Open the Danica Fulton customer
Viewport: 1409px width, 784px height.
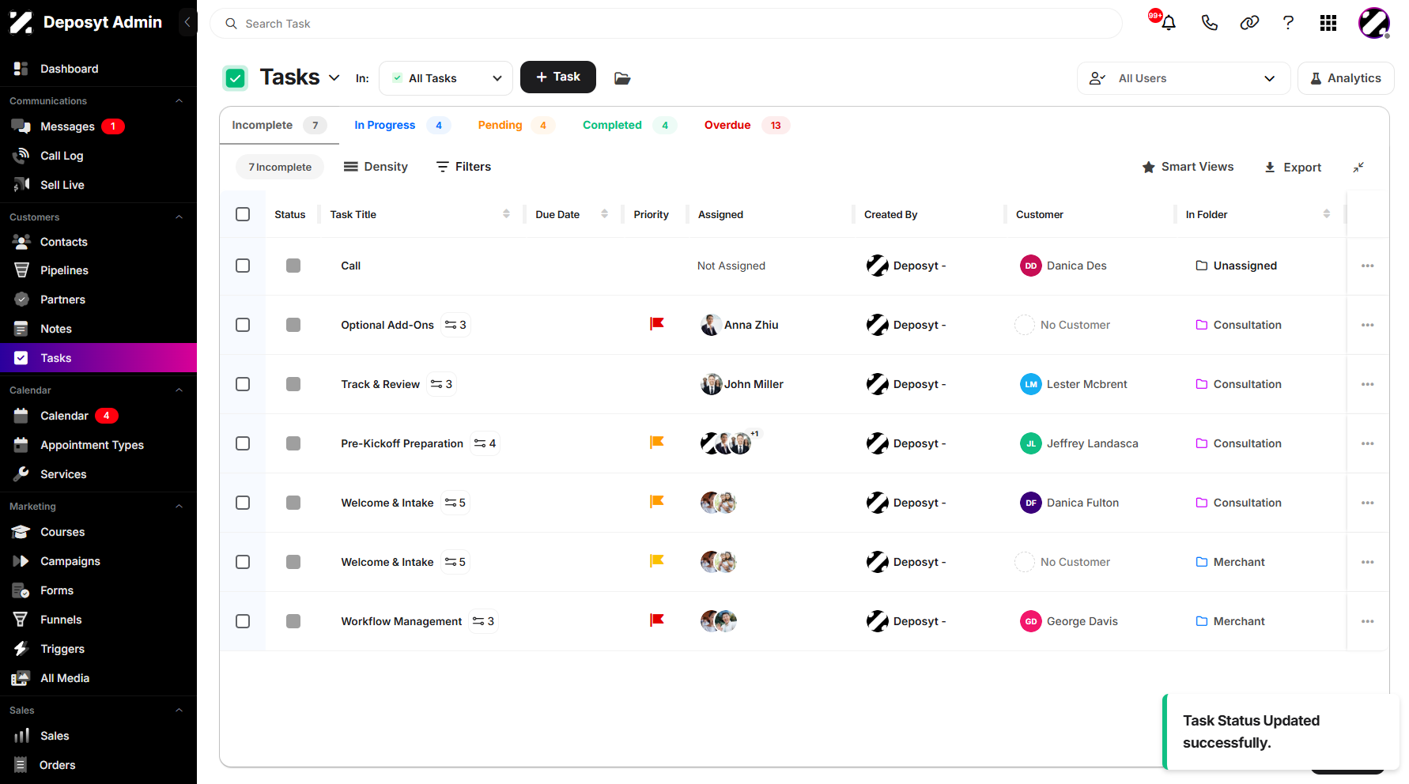(1070, 503)
